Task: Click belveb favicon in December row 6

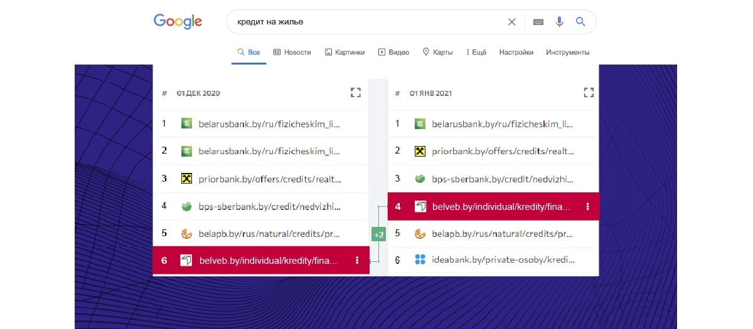Action: (x=186, y=260)
